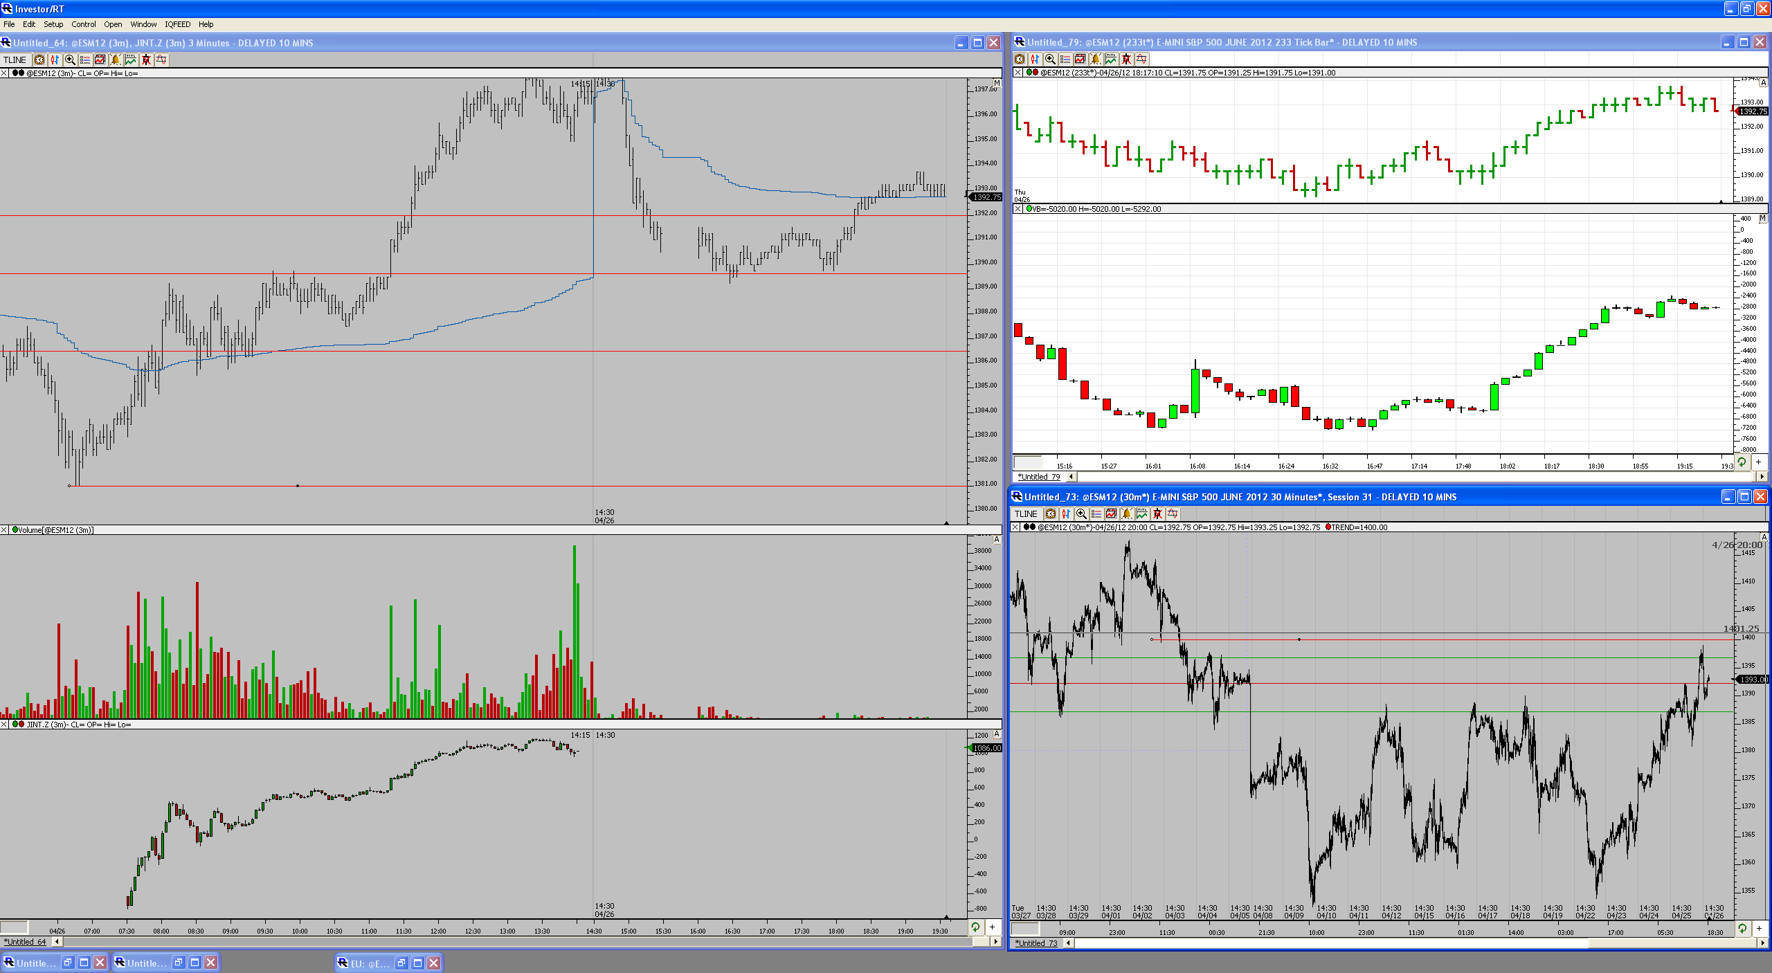Click zoom magnifier icon in Untitled_79 toolbar
1772x973 pixels.
pyautogui.click(x=1050, y=60)
